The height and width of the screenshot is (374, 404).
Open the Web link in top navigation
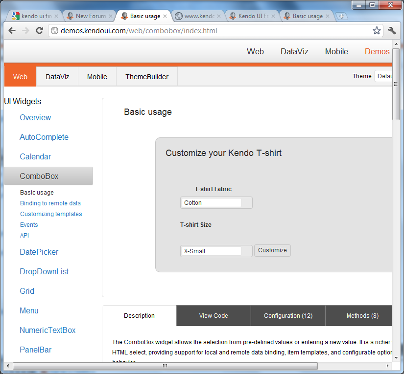click(x=255, y=51)
